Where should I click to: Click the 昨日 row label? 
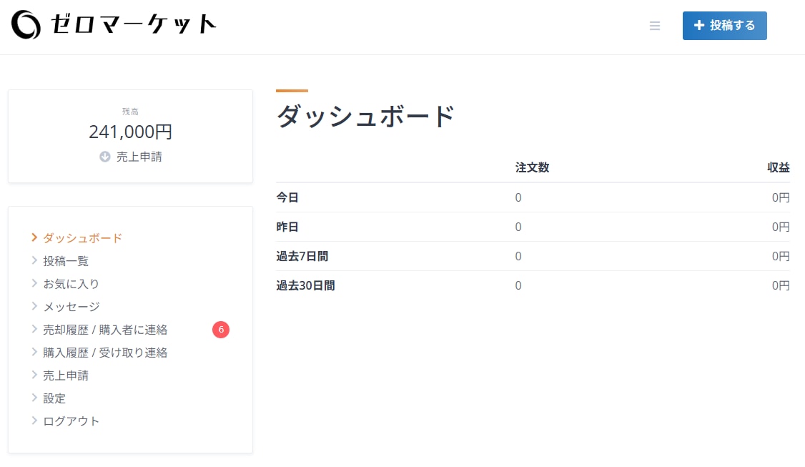tap(287, 227)
